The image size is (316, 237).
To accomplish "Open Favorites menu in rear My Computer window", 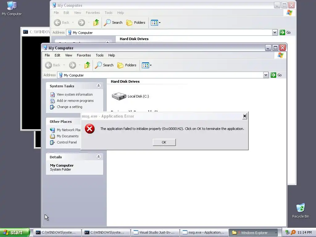I will point(93,13).
